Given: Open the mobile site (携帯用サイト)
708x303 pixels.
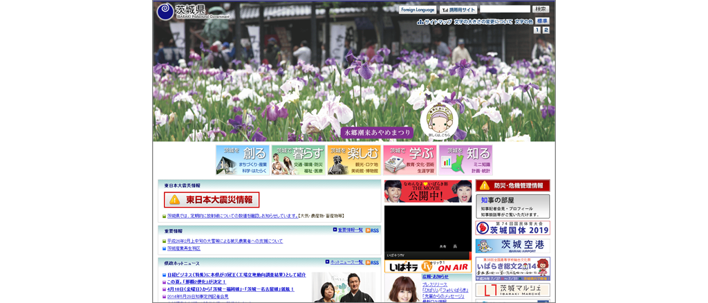Looking at the screenshot, I should 458,10.
